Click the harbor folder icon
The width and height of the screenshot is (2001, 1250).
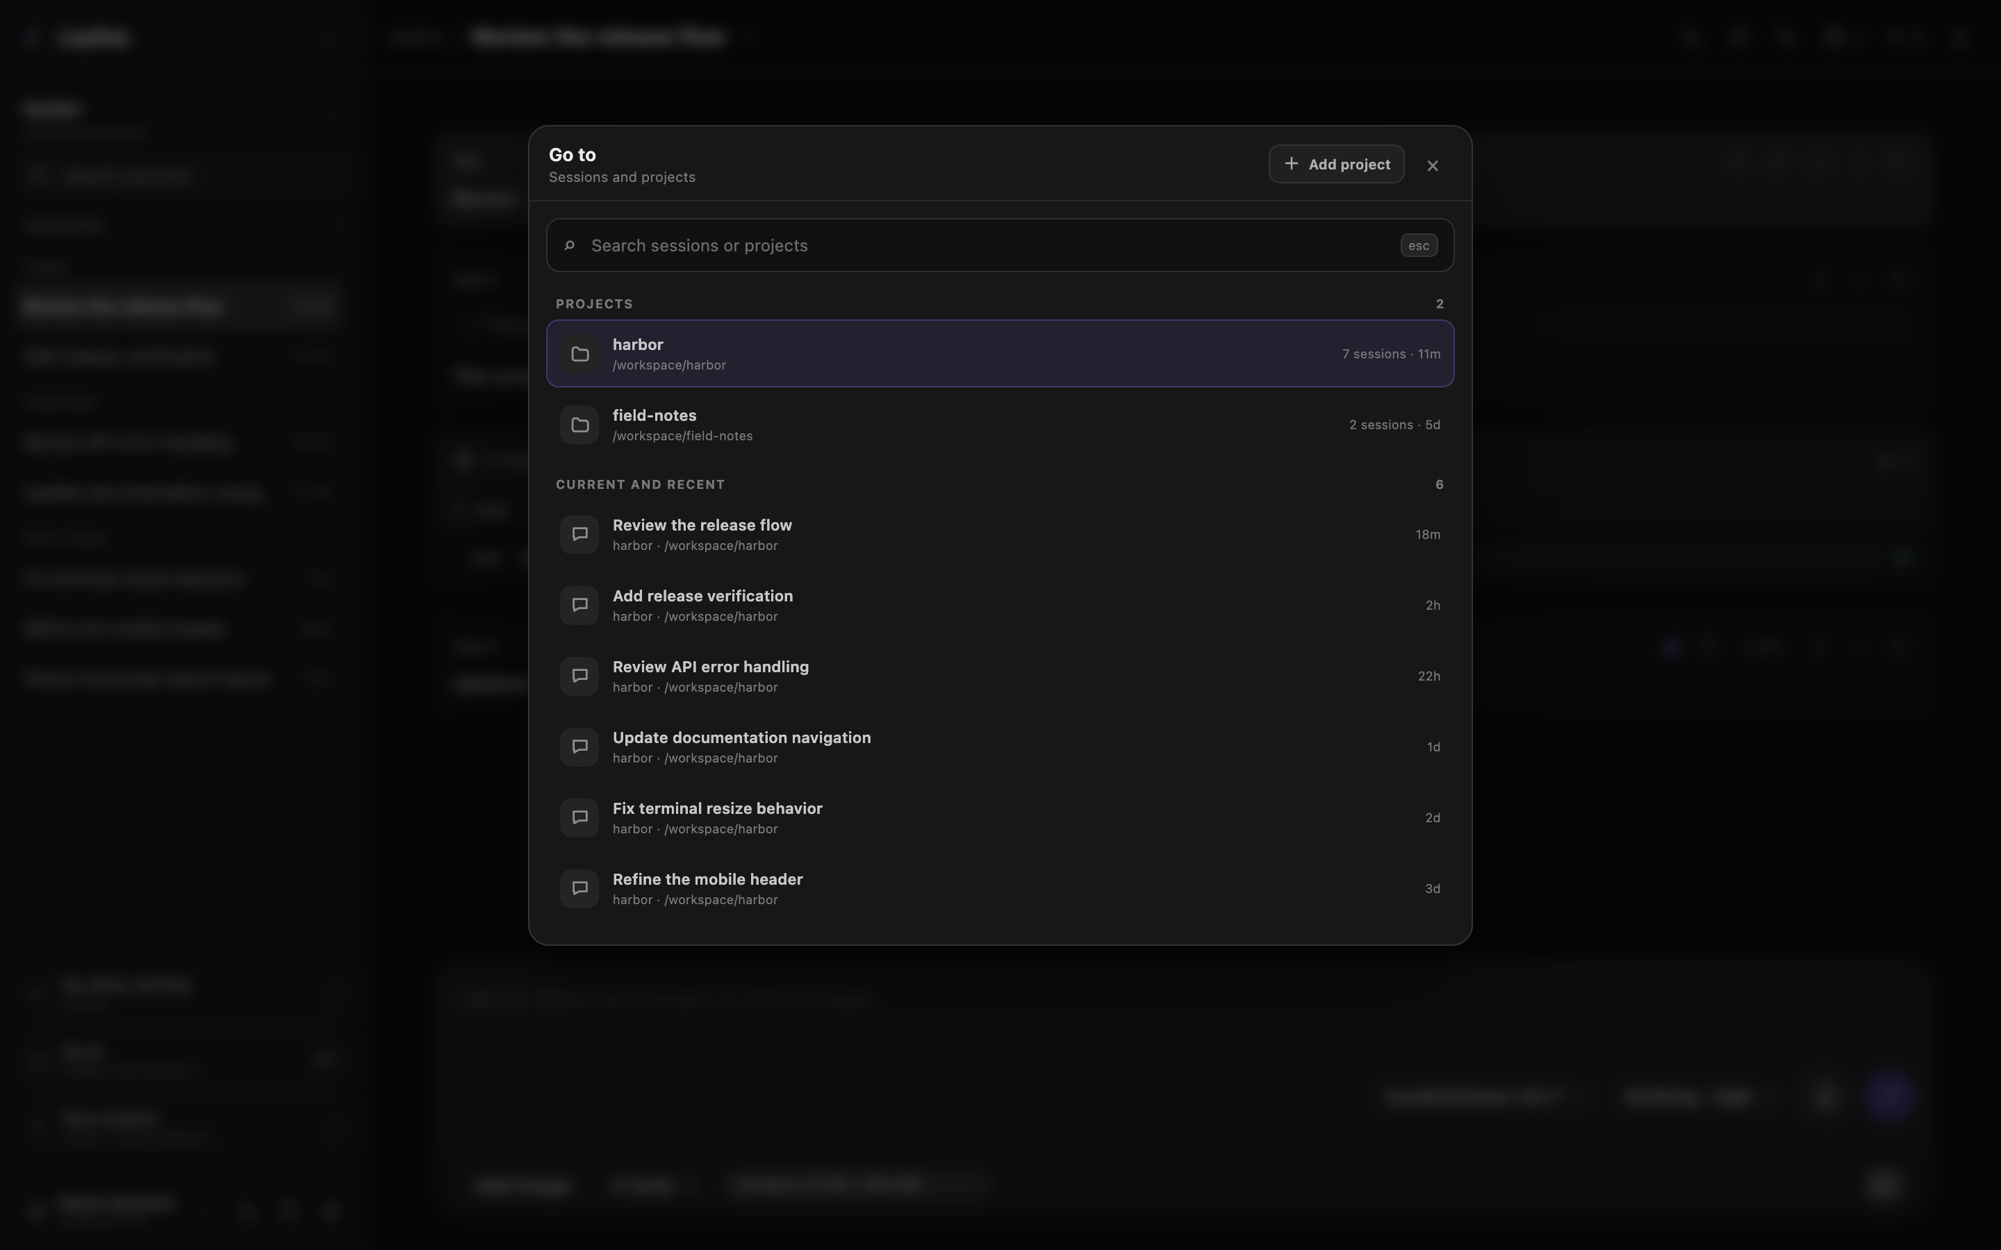coord(579,354)
